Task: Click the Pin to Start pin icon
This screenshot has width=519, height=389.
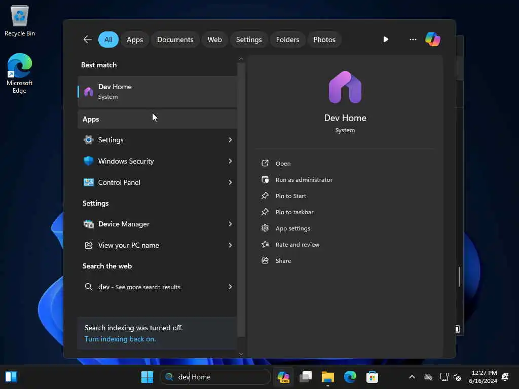Action: [265, 196]
